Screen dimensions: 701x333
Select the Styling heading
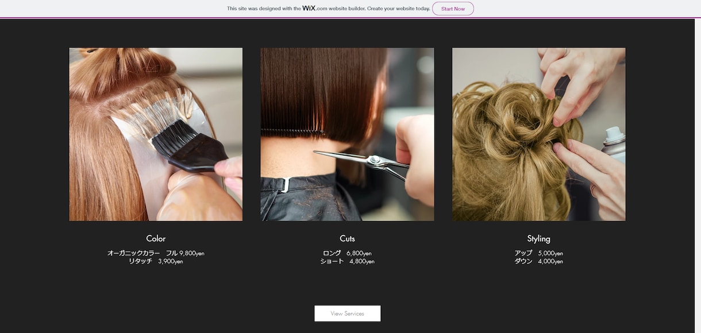tap(539, 239)
